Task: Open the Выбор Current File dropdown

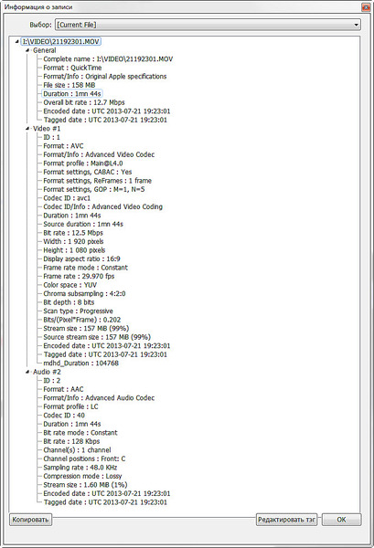Action: pyautogui.click(x=208, y=25)
